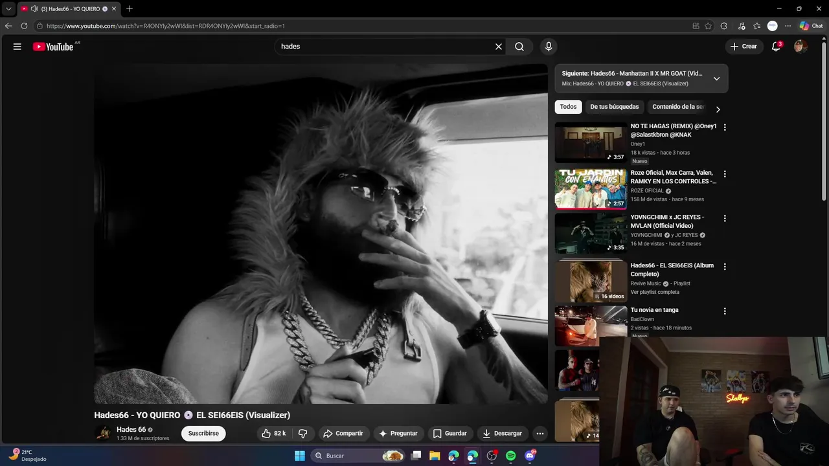Start voice search with microphone
Viewport: 829px width, 466px height.
(549, 47)
